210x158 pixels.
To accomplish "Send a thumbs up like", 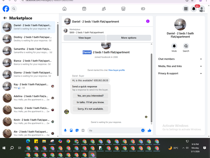I will pyautogui.click(x=150, y=131).
